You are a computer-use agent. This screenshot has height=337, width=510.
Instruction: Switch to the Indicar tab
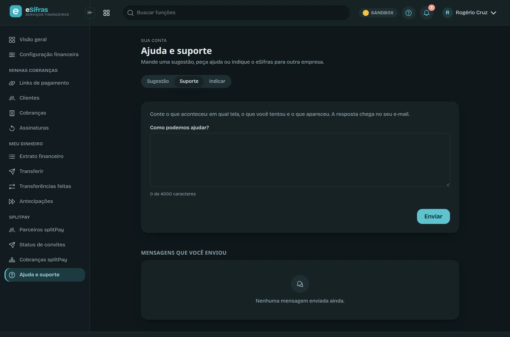click(217, 81)
